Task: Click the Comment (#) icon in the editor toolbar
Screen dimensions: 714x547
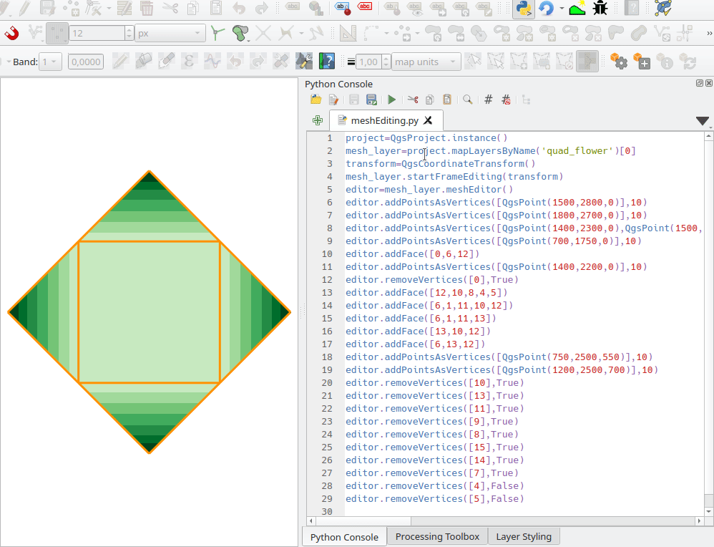Action: tap(489, 100)
